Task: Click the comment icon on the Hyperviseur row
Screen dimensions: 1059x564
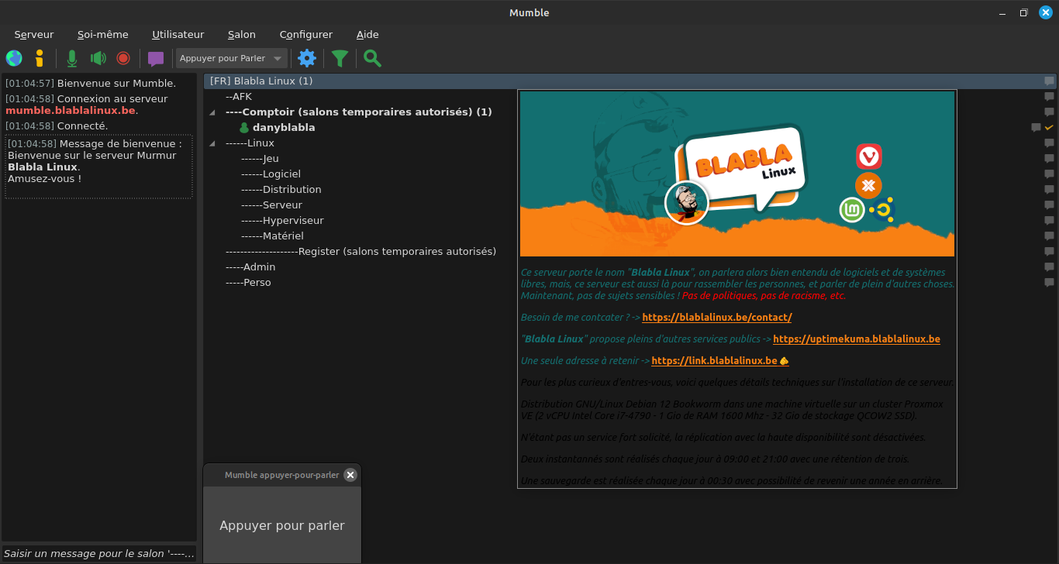Action: pyautogui.click(x=1049, y=221)
